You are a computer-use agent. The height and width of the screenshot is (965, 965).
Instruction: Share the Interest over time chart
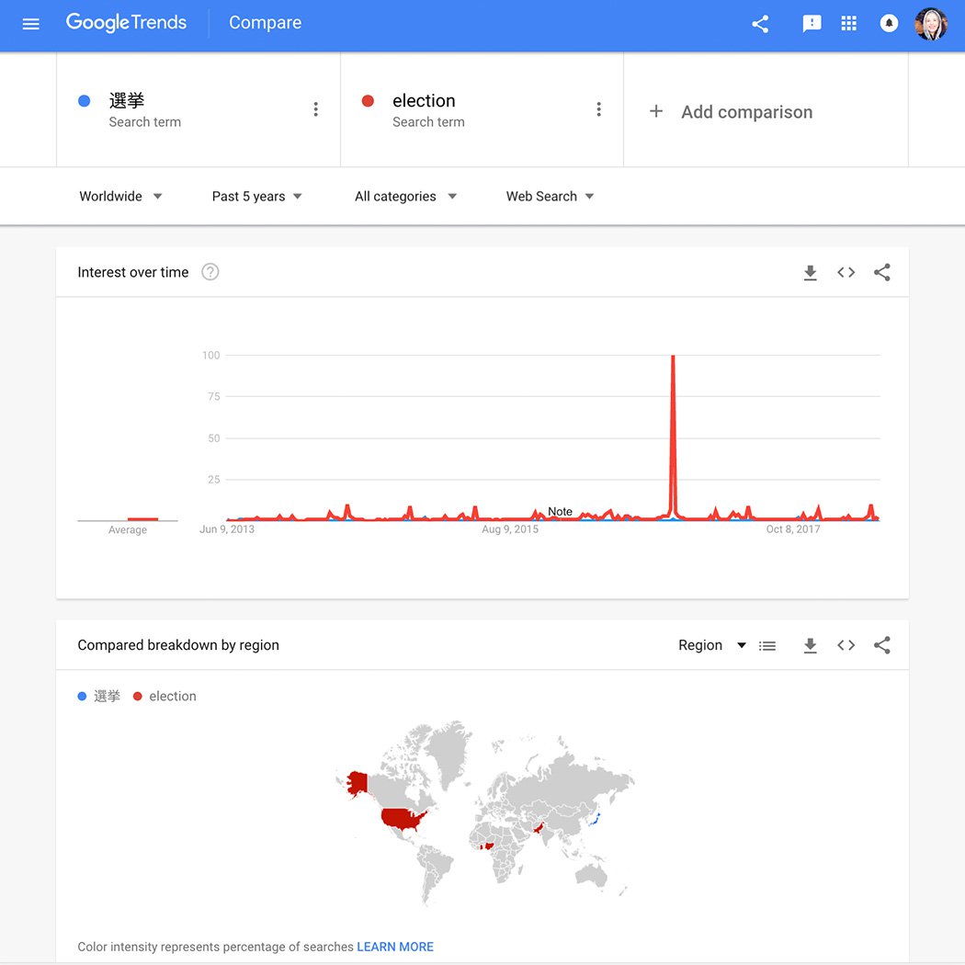tap(882, 272)
